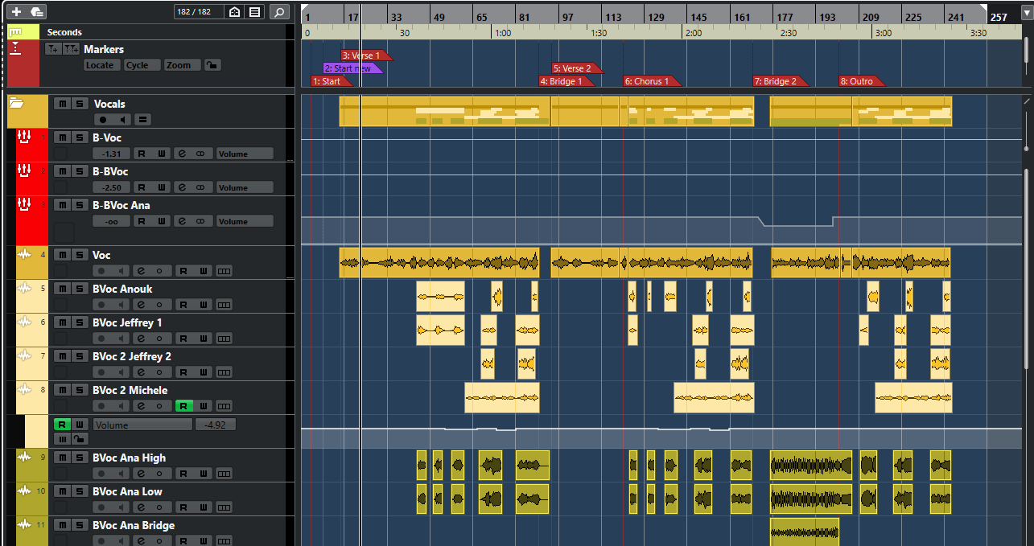Disable Read Automation on BVoc 2 Michele
Viewport: 1034px width, 546px height.
[183, 406]
